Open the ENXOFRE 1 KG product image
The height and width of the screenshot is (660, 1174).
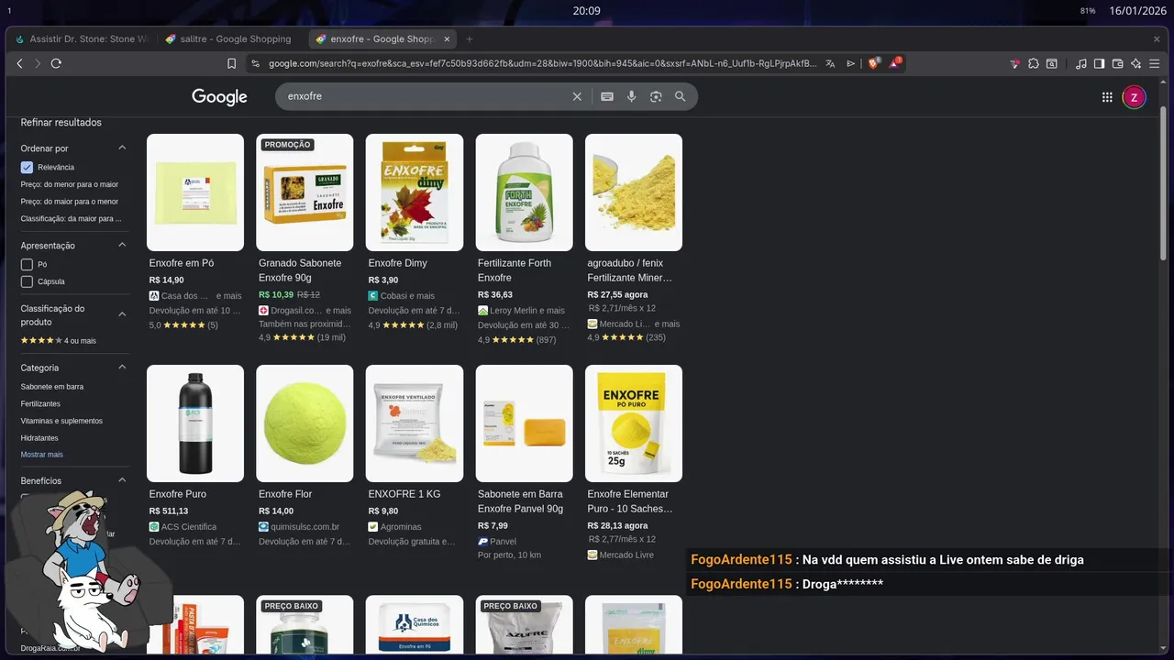click(415, 423)
